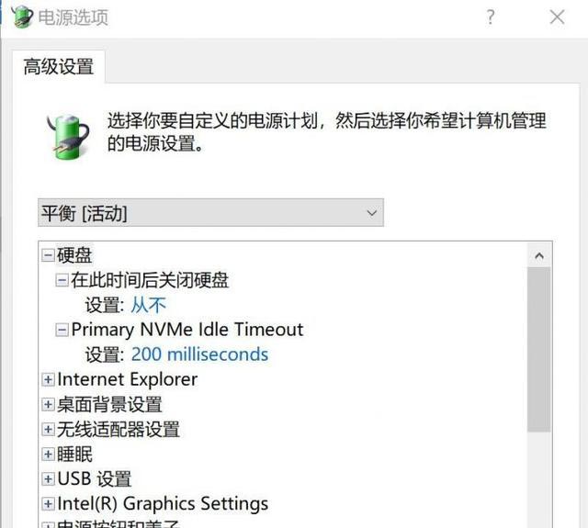The width and height of the screenshot is (588, 528).
Task: Expand the 无线适配器设置 node
Action: [48, 430]
